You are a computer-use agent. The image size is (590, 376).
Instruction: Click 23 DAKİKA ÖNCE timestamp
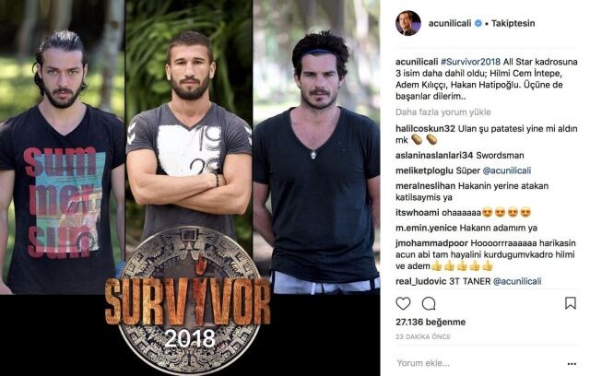(423, 337)
